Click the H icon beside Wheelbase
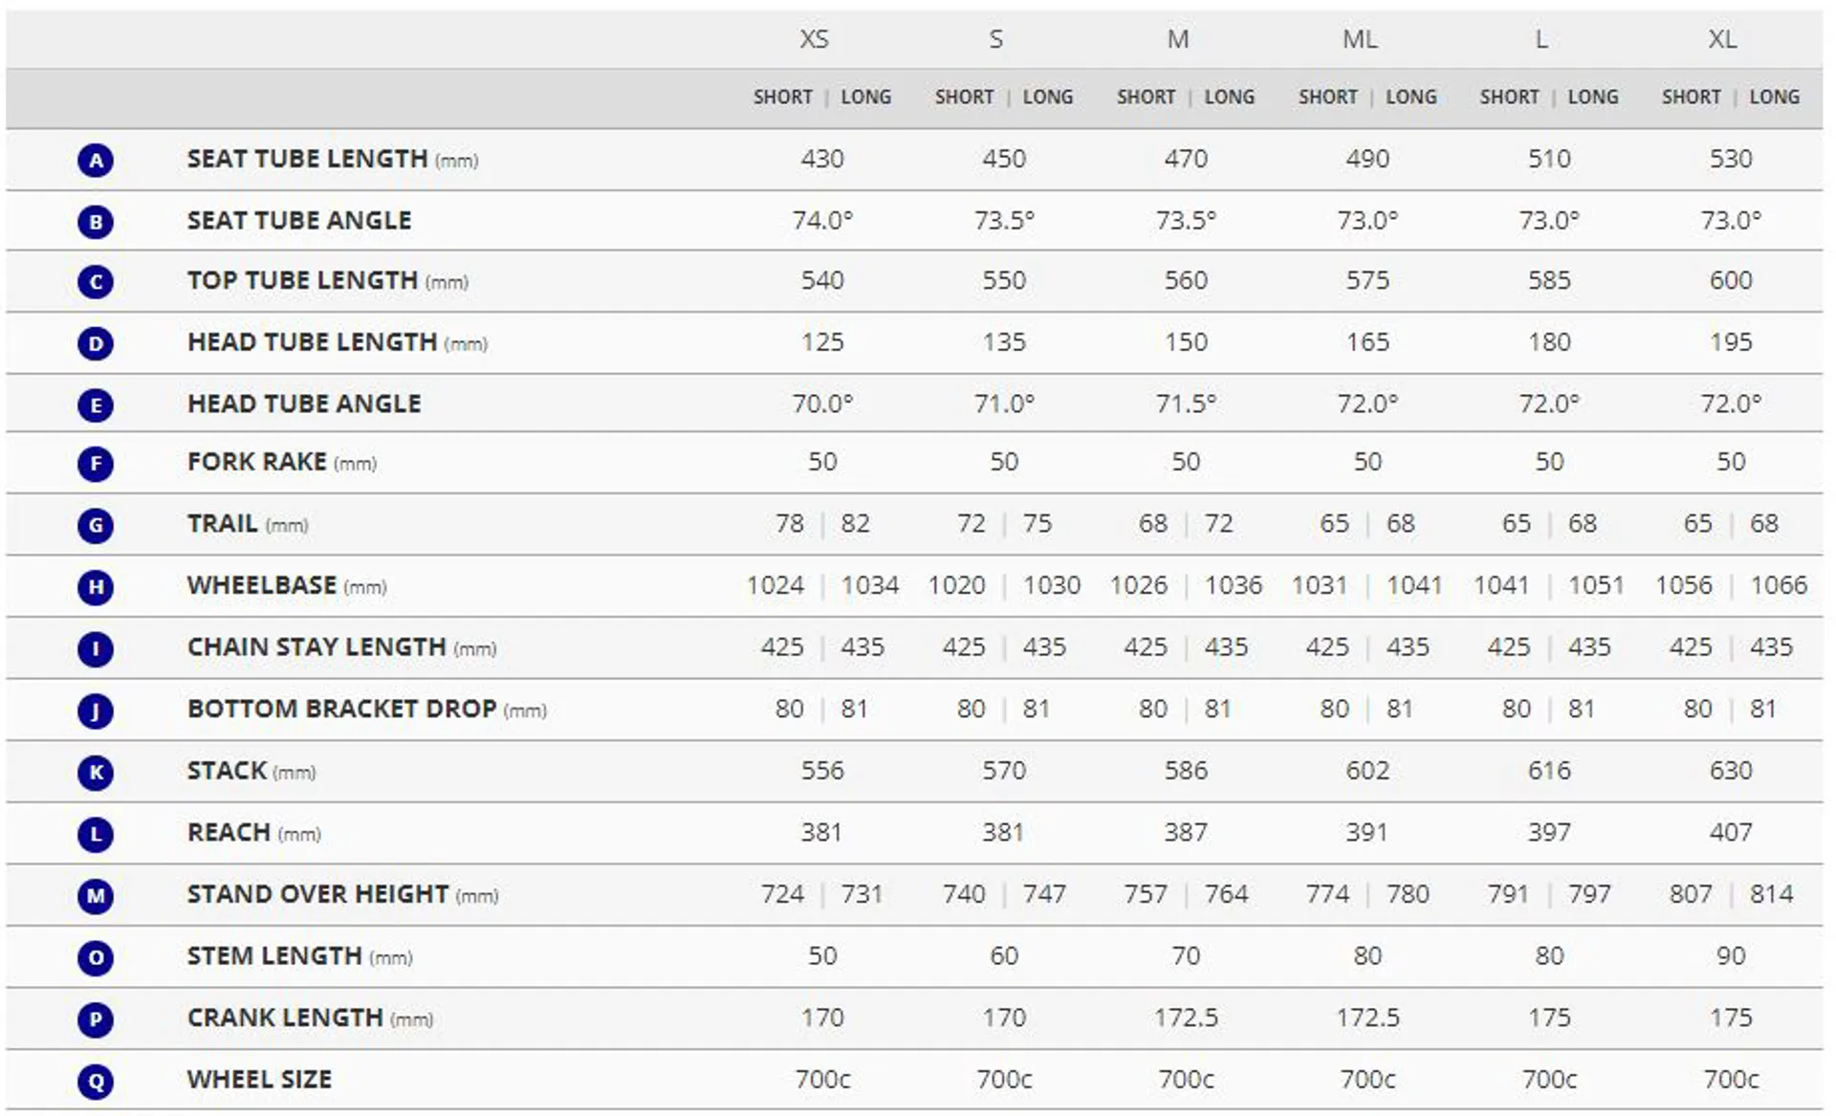This screenshot has height=1116, width=1836. tap(96, 586)
